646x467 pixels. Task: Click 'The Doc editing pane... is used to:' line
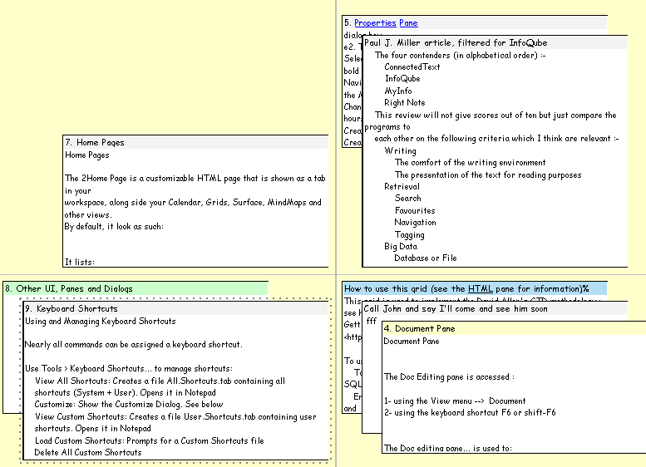tap(448, 448)
